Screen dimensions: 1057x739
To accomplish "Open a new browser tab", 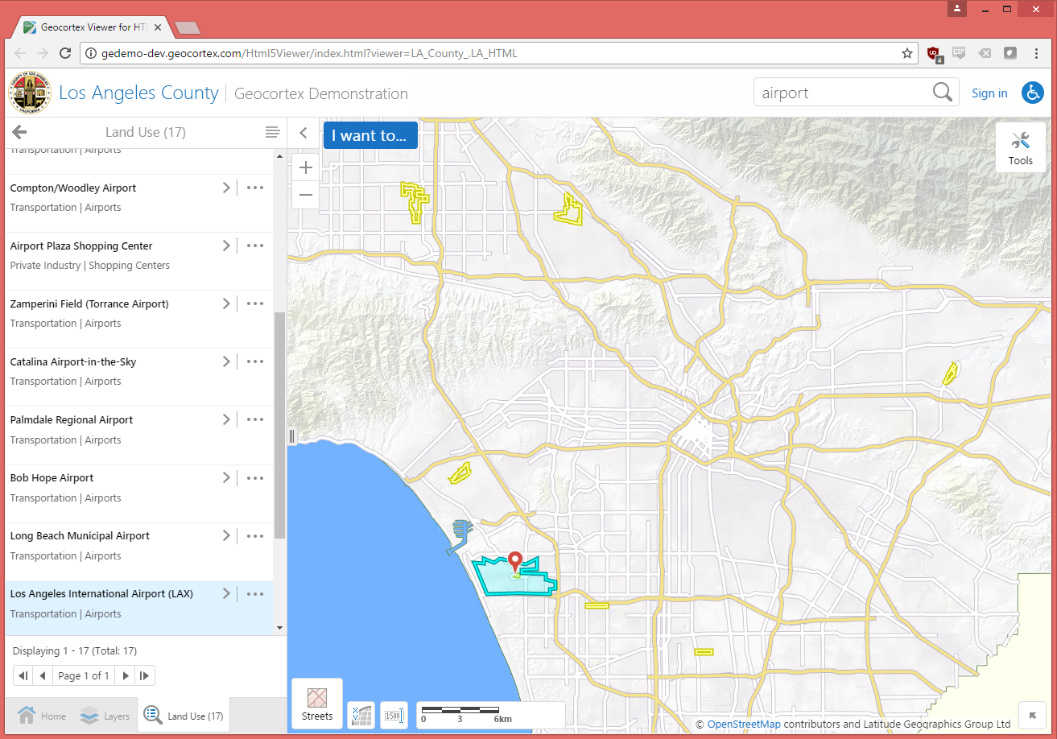I will (187, 28).
